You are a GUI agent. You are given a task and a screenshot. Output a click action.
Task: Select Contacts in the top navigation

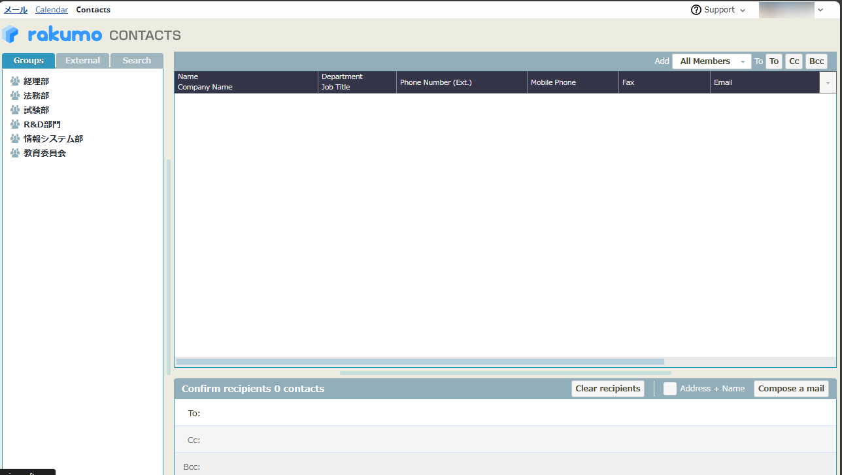(93, 10)
